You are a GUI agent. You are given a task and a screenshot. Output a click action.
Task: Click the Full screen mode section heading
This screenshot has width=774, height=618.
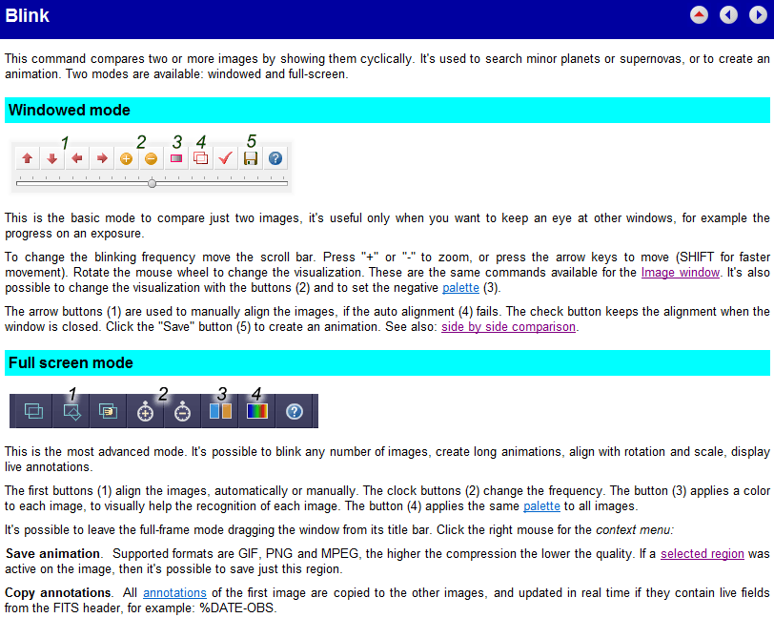click(71, 362)
